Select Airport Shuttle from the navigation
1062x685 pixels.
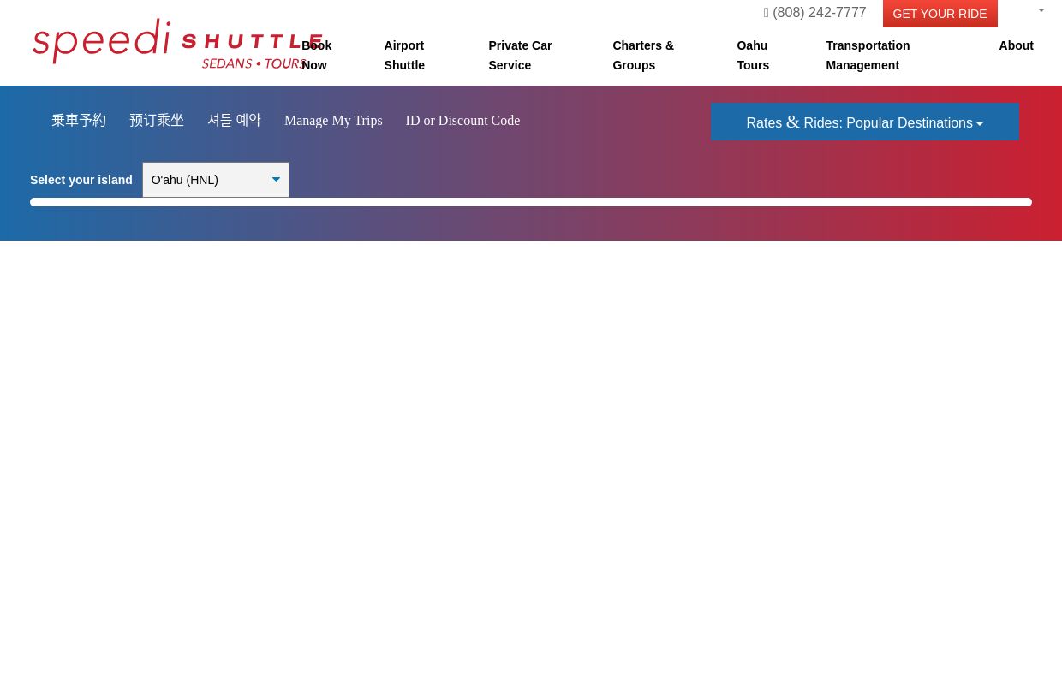[x=404, y=55]
